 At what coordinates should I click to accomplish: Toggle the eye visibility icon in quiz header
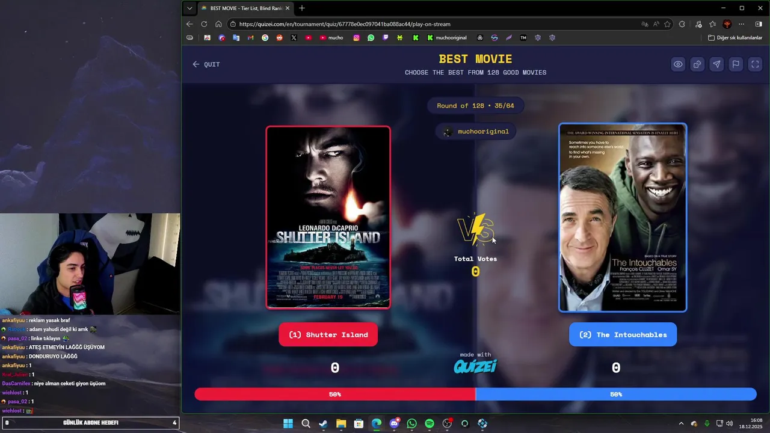click(678, 64)
